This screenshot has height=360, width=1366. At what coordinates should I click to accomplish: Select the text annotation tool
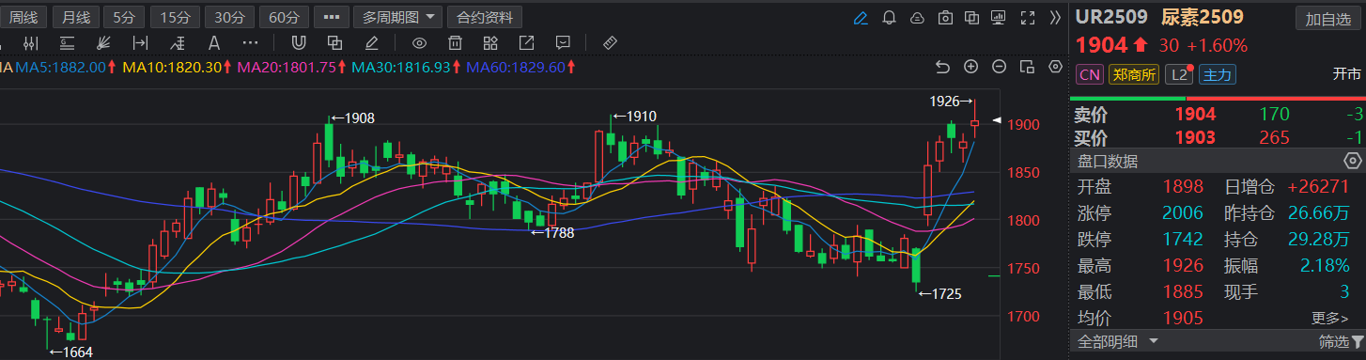coord(213,42)
